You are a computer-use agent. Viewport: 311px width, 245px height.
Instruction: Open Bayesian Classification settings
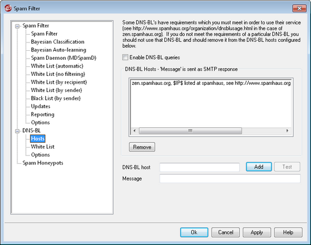57,42
